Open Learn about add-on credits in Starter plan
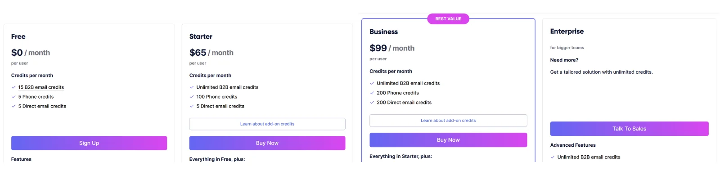Screen dimensions: 720x180 coord(267,124)
